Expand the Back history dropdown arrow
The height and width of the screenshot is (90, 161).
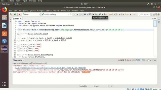pyautogui.click(x=130, y=14)
